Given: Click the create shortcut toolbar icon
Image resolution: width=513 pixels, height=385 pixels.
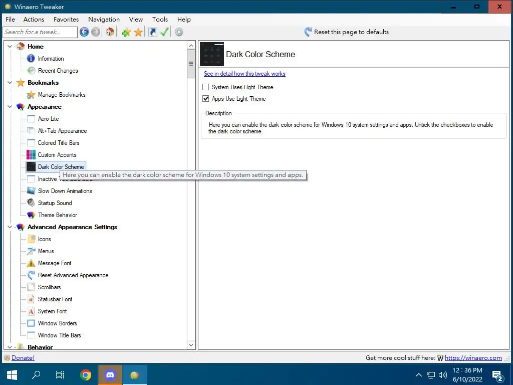Looking at the screenshot, I should 152,32.
